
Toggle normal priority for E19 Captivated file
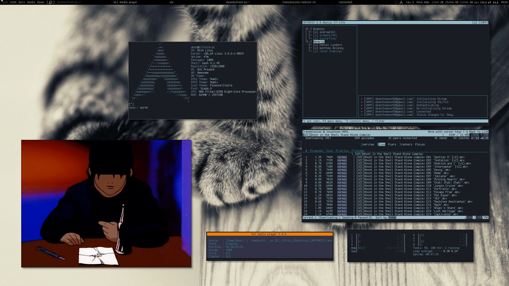pos(342,214)
